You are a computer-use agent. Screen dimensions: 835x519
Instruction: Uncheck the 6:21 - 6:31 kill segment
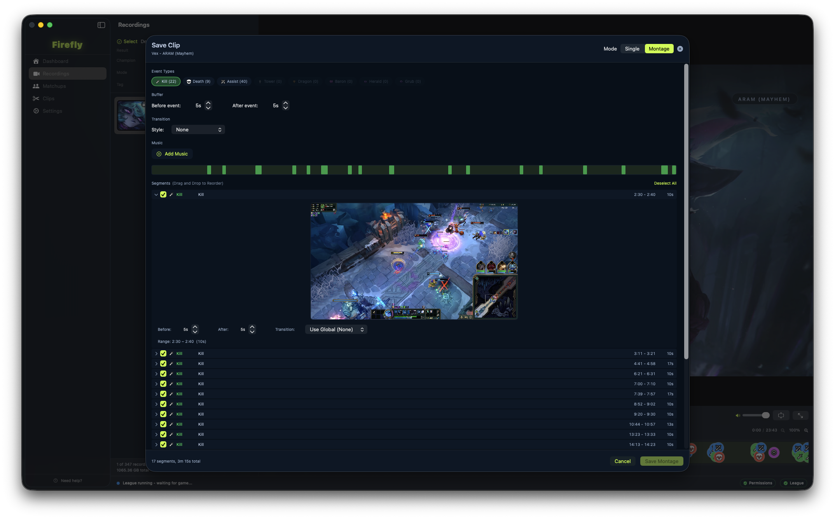pyautogui.click(x=163, y=374)
